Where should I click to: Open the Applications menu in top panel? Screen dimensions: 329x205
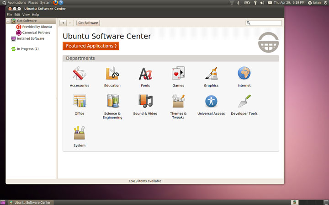[17, 3]
